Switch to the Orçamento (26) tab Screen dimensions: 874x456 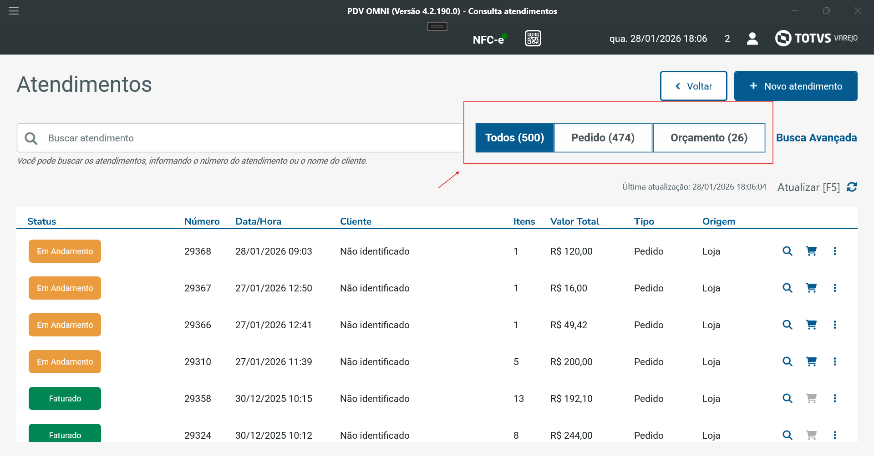(x=709, y=138)
